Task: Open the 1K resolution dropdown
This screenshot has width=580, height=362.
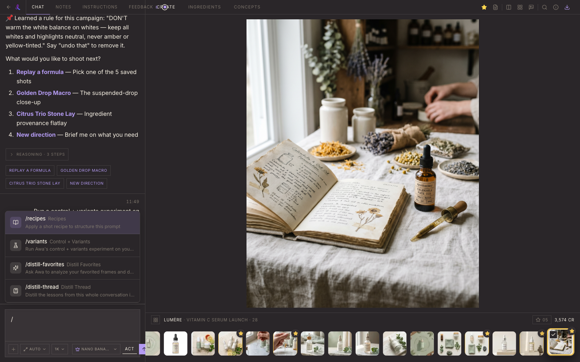Action: click(x=60, y=349)
